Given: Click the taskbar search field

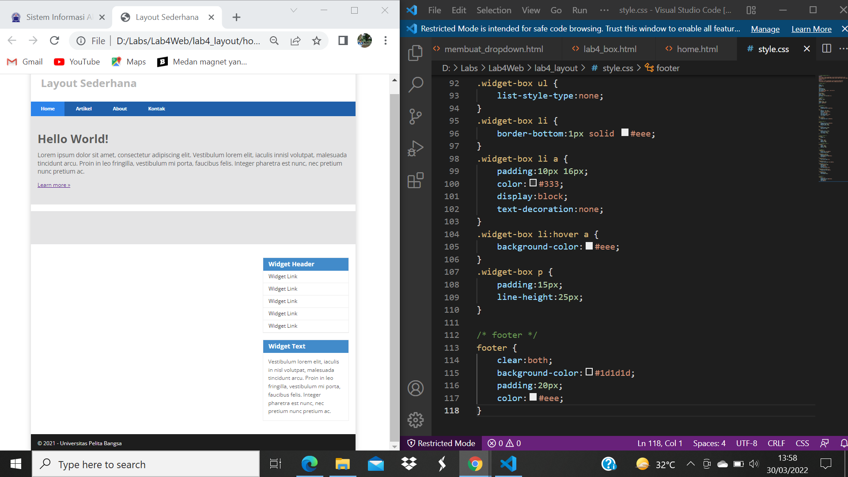Looking at the screenshot, I should click(146, 464).
